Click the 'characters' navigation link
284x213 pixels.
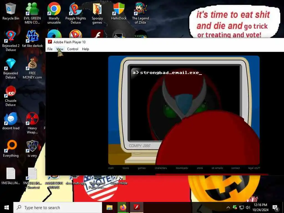pyautogui.click(x=161, y=168)
